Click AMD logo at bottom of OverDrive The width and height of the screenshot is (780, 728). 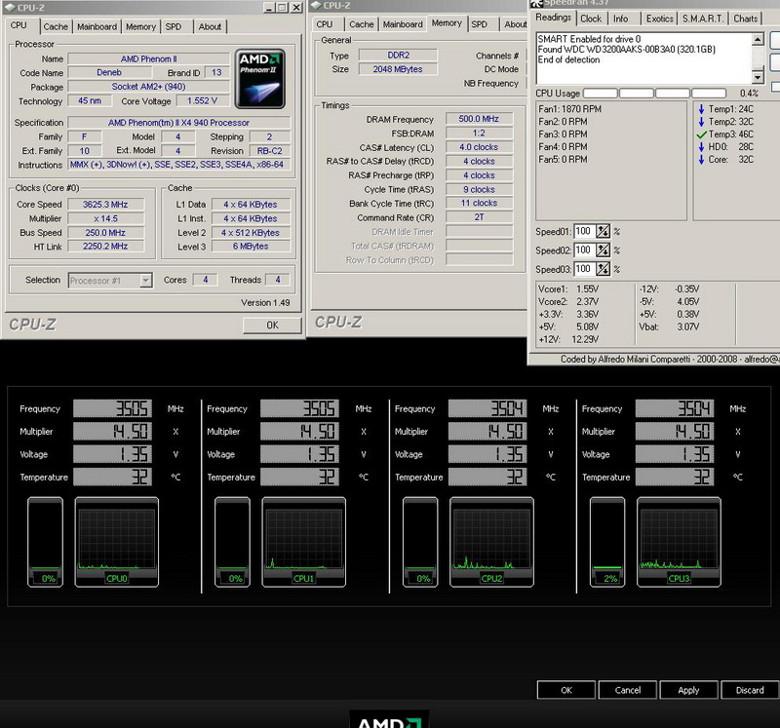click(389, 719)
